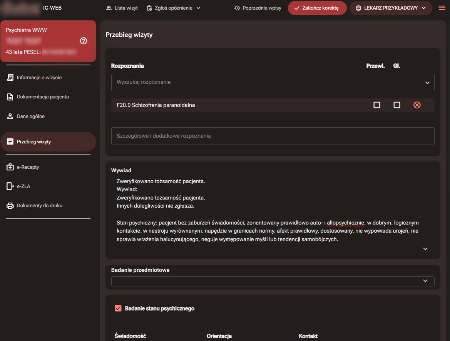Viewport: 450px width, 341px height.
Task: Click the printer icon for Dokumenty do druku
Action: 10,206
